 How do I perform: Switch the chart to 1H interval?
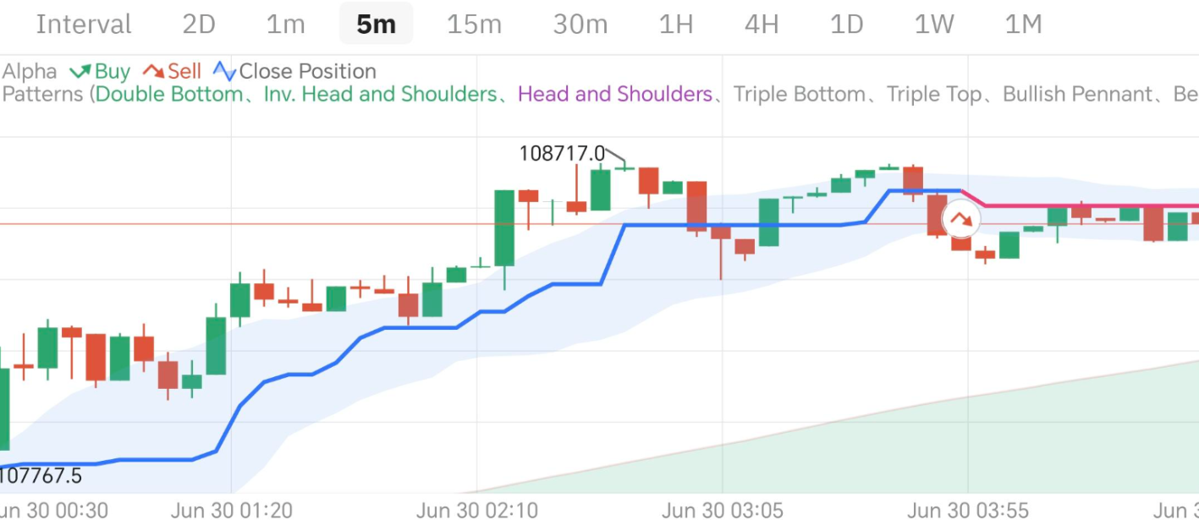(675, 25)
